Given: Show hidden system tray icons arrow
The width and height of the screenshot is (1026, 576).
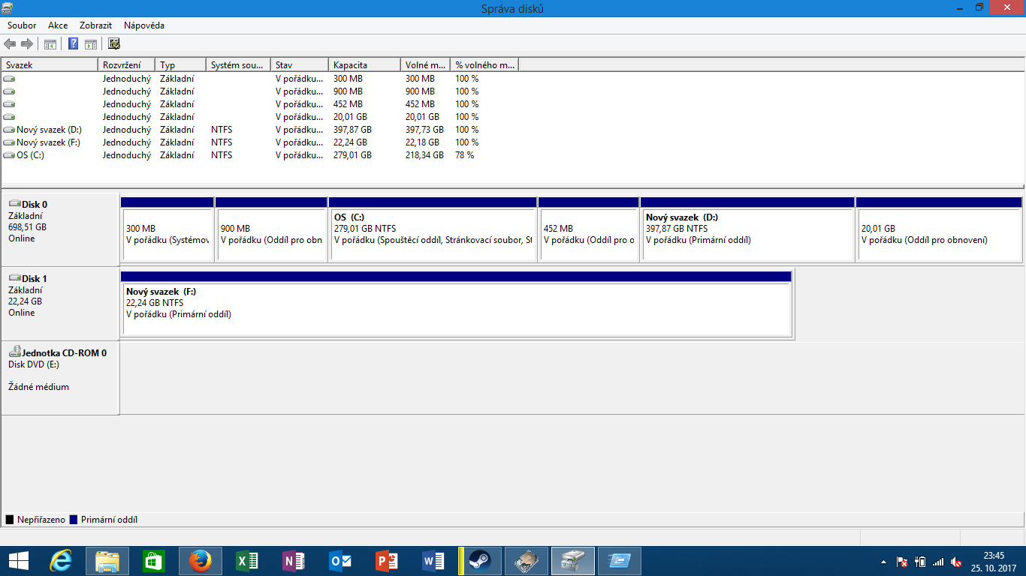Looking at the screenshot, I should 883,562.
